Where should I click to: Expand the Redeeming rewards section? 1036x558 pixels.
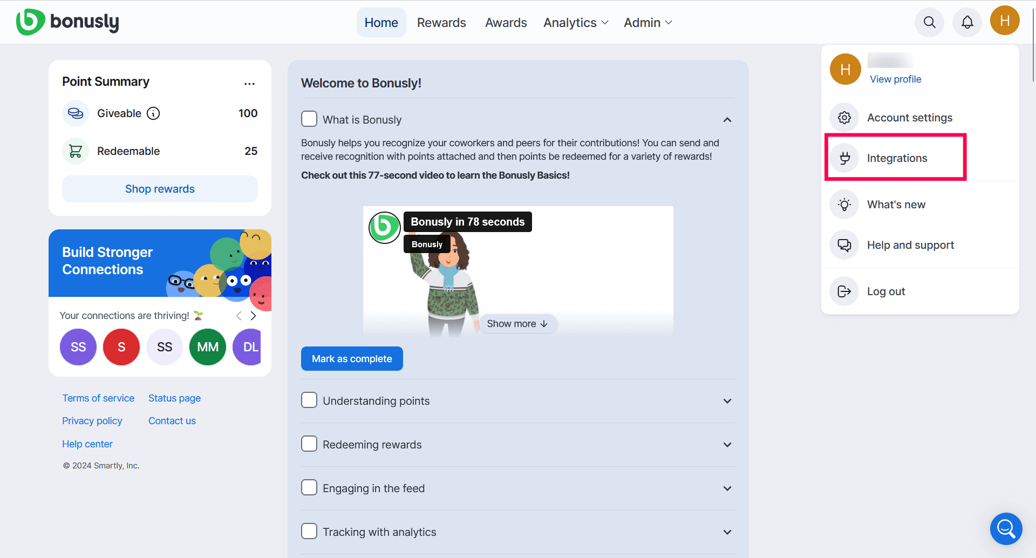click(727, 445)
